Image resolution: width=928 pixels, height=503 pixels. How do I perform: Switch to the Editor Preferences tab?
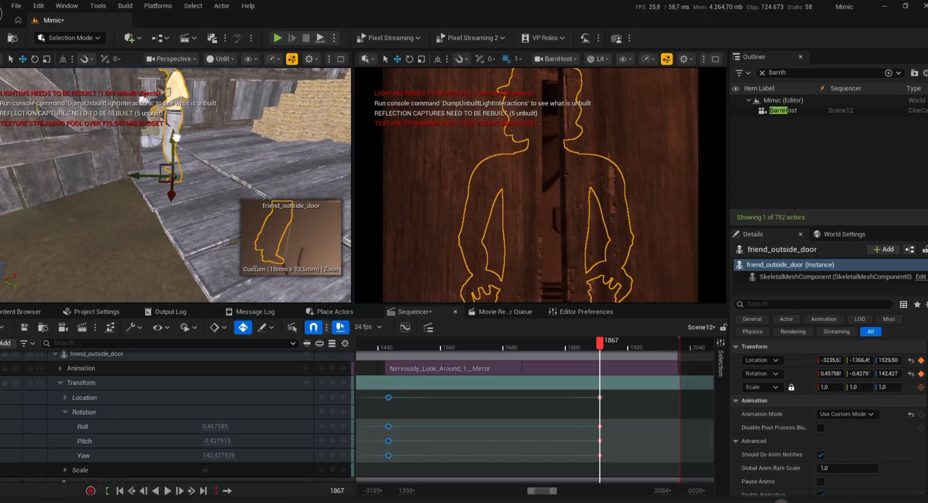tap(581, 312)
